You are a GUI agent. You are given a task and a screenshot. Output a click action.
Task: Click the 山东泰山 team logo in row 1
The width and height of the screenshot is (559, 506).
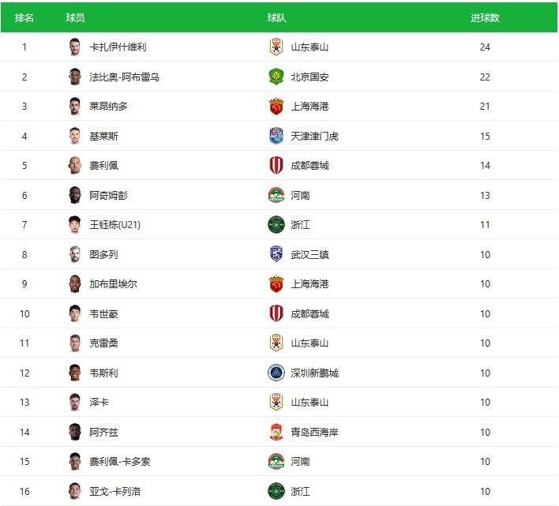pyautogui.click(x=276, y=47)
